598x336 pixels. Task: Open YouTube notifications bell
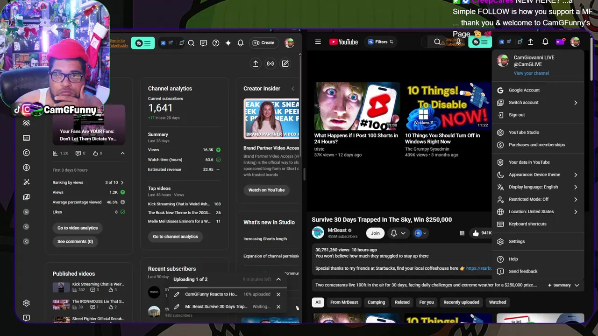(545, 42)
